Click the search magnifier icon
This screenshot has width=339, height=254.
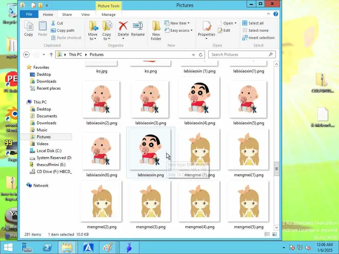270,55
